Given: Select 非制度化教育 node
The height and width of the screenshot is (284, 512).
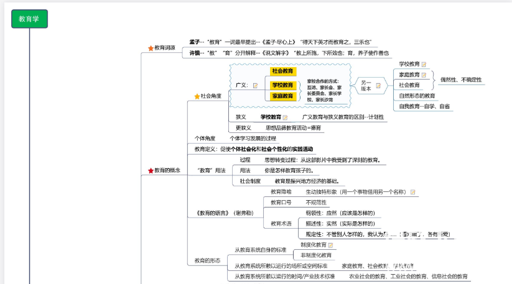Looking at the screenshot, I should coord(316,255).
